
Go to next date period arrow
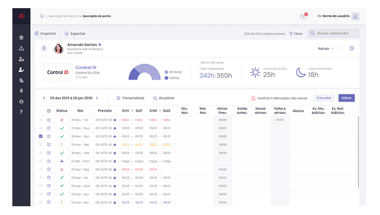(97, 98)
